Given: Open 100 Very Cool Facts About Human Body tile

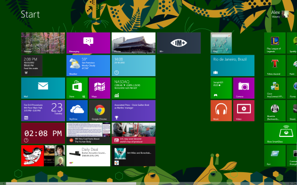Looking at the screenshot, I should pos(88,133).
